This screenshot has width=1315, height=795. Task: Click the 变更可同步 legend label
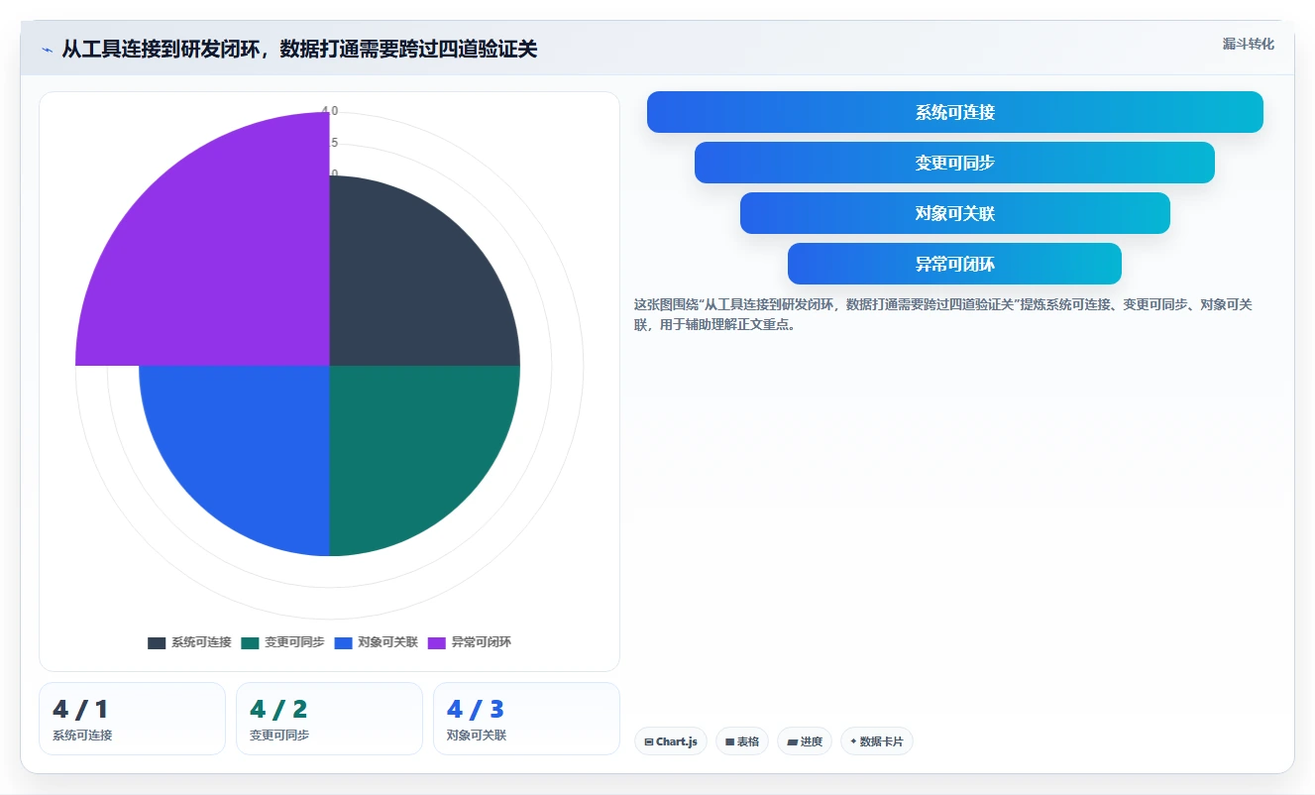(294, 643)
